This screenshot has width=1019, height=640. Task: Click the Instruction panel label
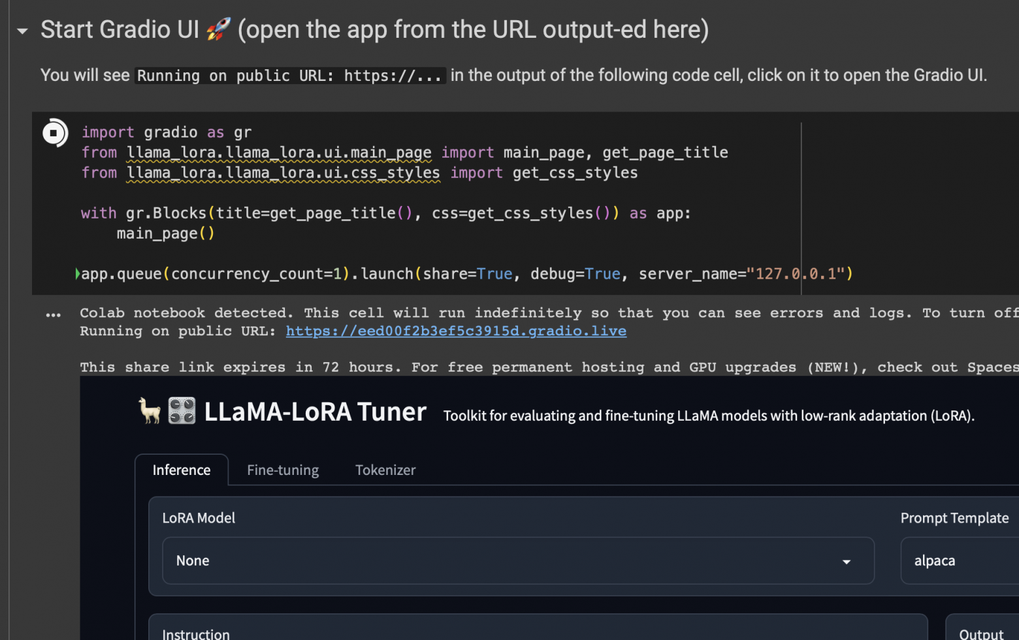195,633
